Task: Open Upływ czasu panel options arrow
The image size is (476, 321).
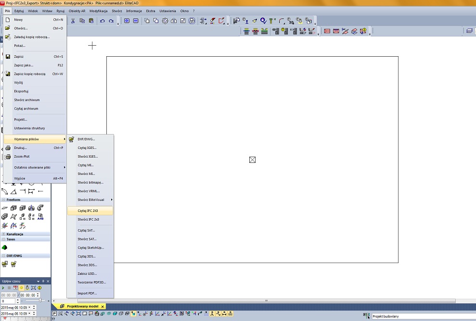Action: tap(38, 281)
